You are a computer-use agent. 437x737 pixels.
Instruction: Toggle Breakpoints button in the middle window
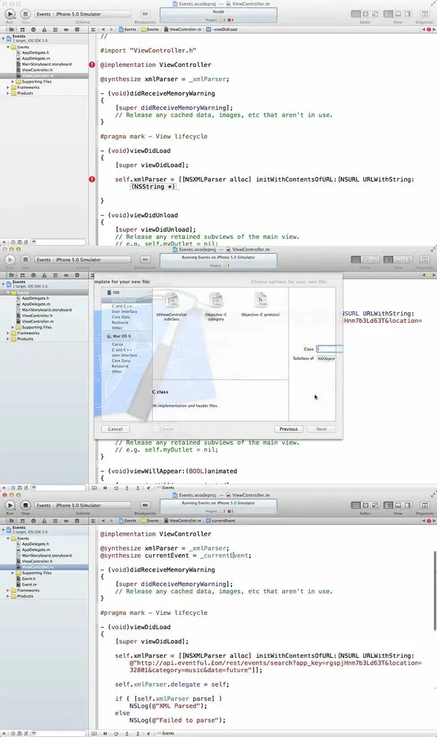click(145, 259)
